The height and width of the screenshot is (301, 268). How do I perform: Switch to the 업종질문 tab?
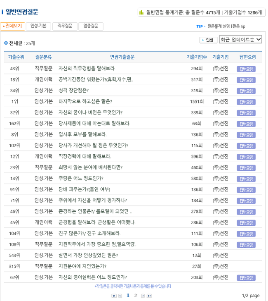click(91, 26)
